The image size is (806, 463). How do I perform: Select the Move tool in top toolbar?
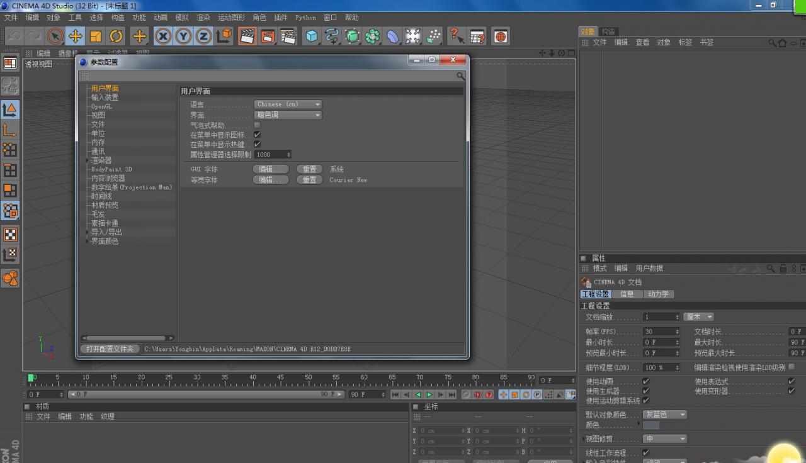click(76, 36)
